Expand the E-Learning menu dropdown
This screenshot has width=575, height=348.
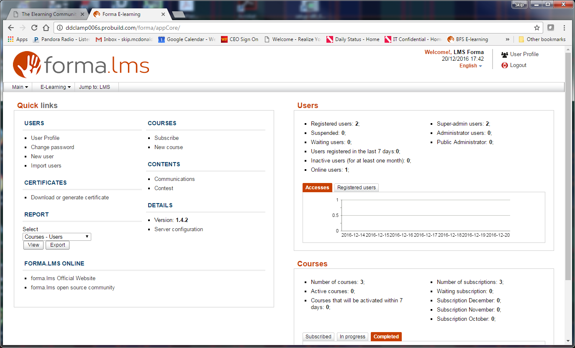pyautogui.click(x=55, y=87)
